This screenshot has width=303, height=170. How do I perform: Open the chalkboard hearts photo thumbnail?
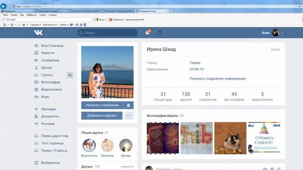point(163,138)
